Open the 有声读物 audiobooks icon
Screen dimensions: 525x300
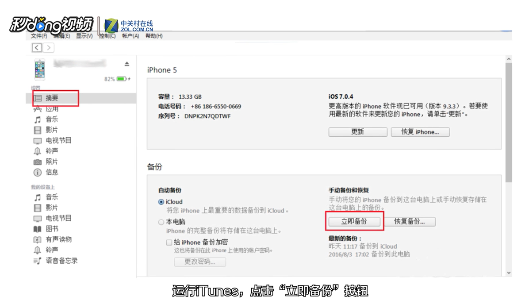point(38,240)
